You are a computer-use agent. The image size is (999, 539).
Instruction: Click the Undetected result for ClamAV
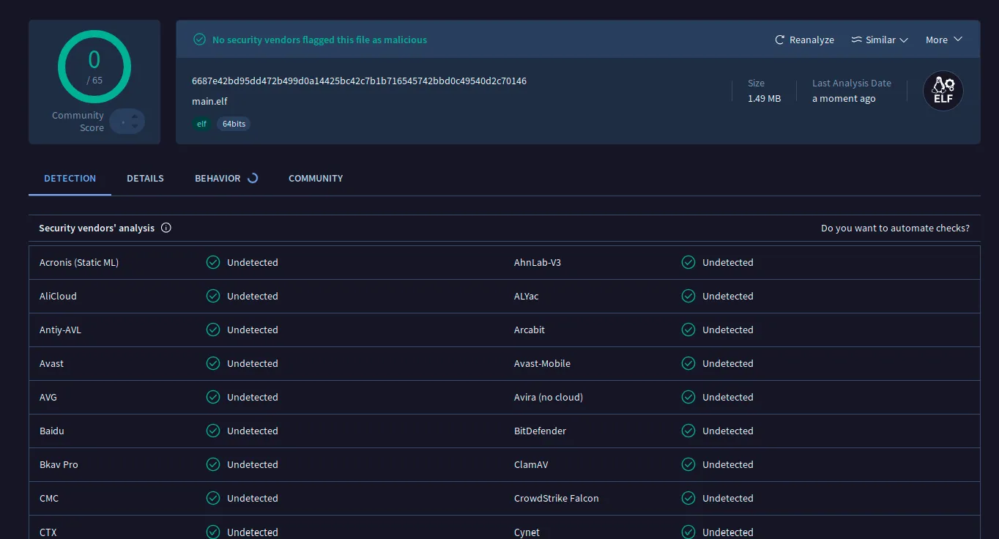pos(728,464)
